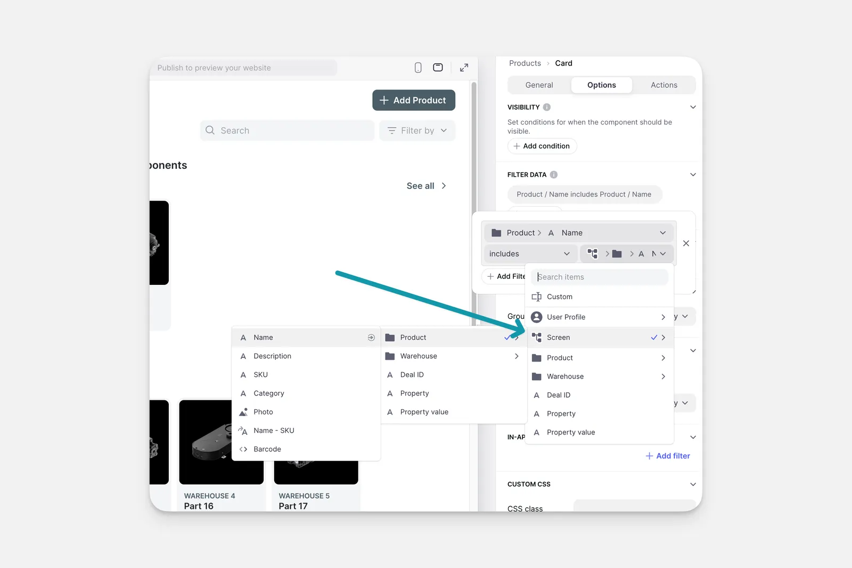Switch to the Actions tab
Image resolution: width=852 pixels, height=568 pixels.
(x=664, y=85)
